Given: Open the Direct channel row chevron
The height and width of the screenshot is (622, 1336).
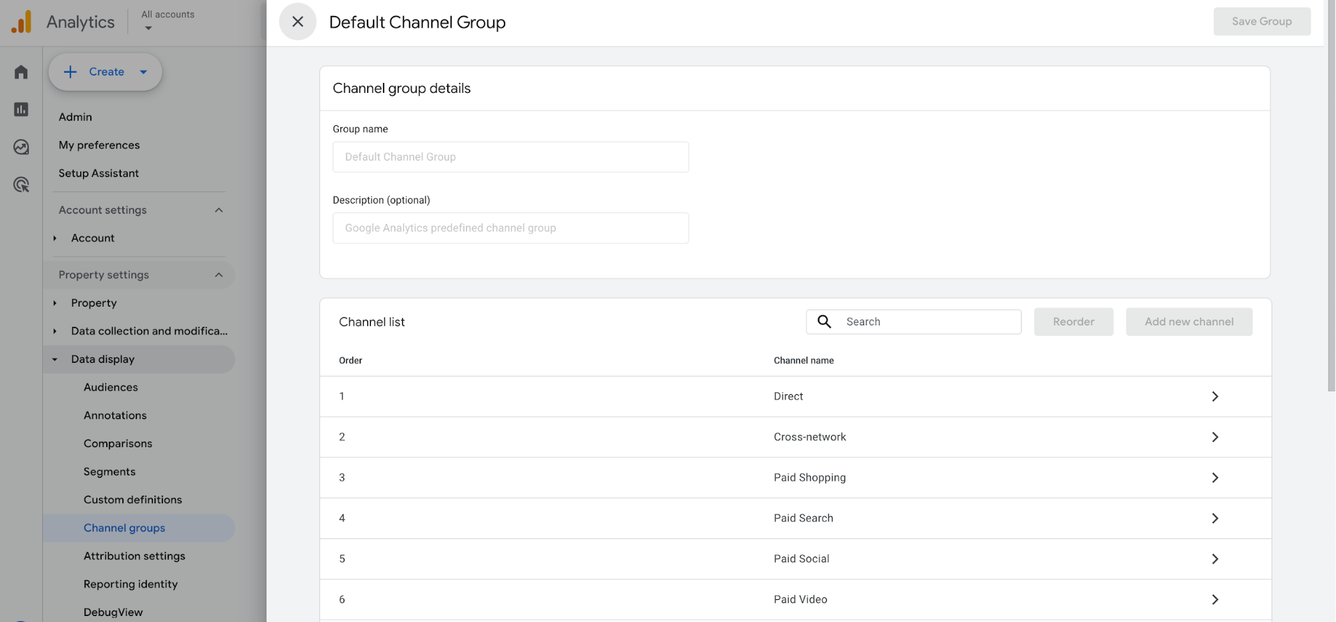Looking at the screenshot, I should pos(1214,397).
